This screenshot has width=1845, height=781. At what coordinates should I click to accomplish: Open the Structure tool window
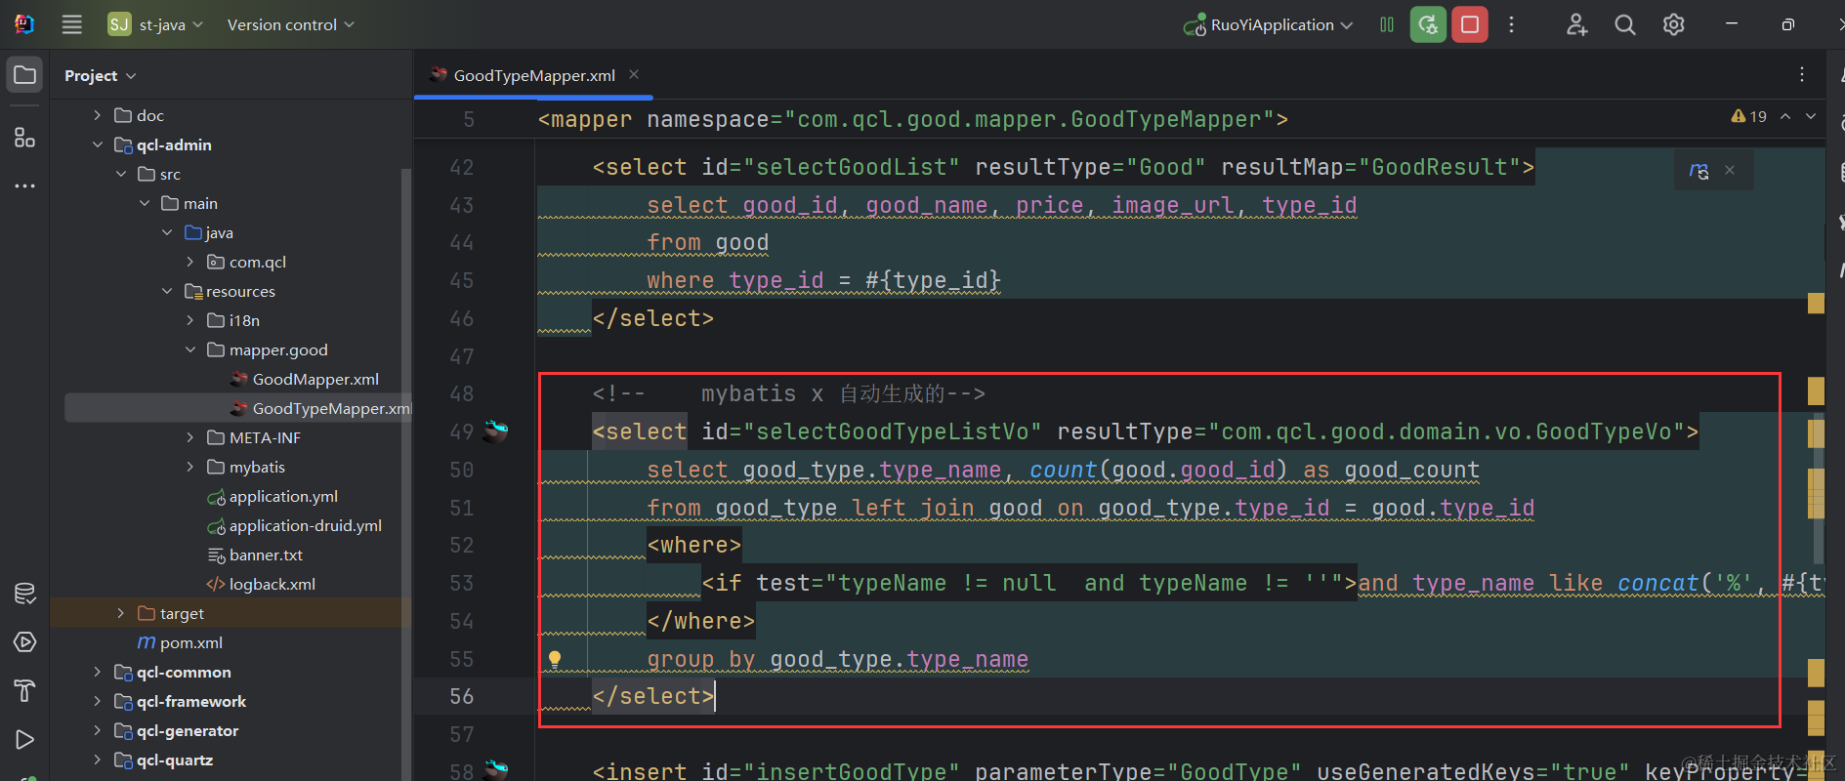[24, 138]
